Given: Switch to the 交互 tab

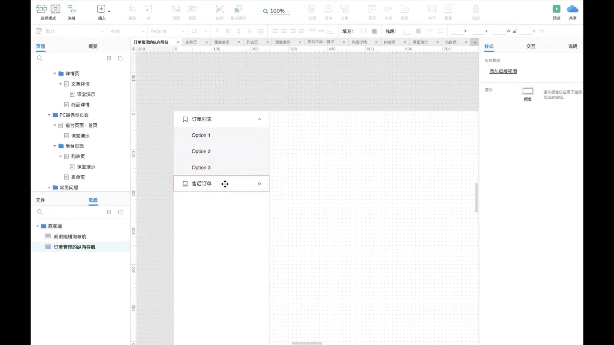Looking at the screenshot, I should [530, 46].
